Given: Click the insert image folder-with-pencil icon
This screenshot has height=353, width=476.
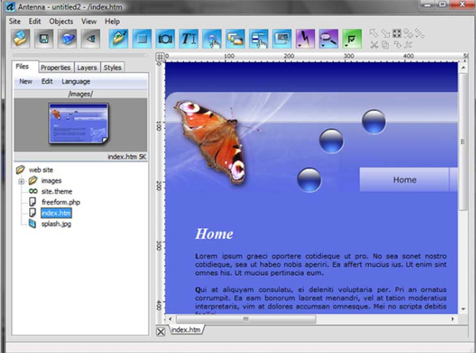Looking at the screenshot, I should pos(119,39).
